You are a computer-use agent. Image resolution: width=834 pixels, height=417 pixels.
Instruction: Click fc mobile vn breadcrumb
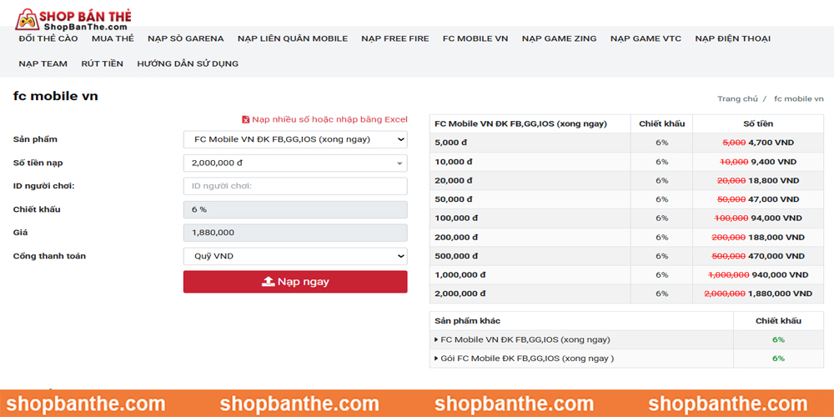[799, 99]
